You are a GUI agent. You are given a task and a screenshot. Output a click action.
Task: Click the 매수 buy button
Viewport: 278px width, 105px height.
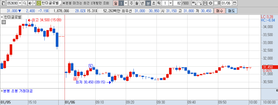[219, 11]
